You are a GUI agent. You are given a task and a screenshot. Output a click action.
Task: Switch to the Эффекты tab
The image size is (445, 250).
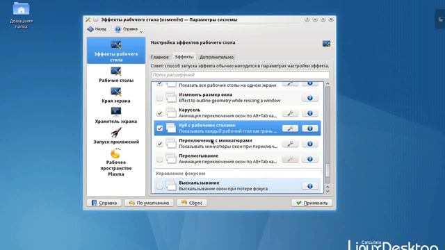[x=184, y=57]
